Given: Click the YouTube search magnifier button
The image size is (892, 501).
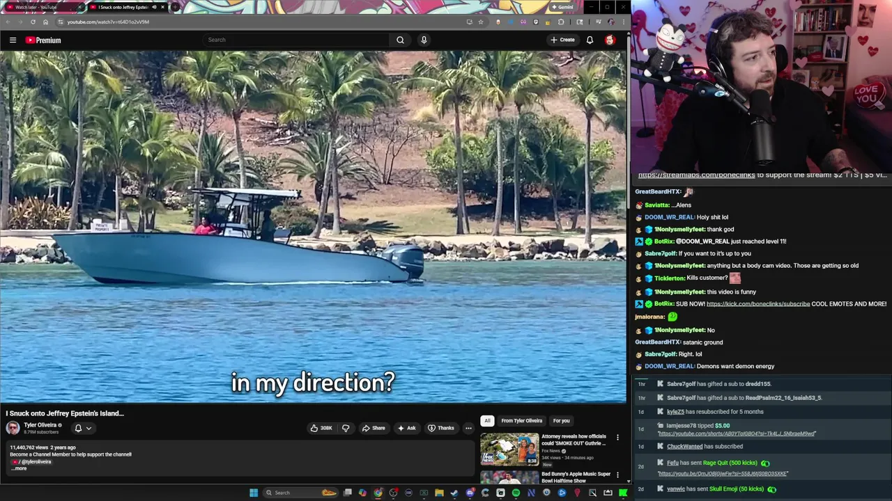Looking at the screenshot, I should coord(400,40).
